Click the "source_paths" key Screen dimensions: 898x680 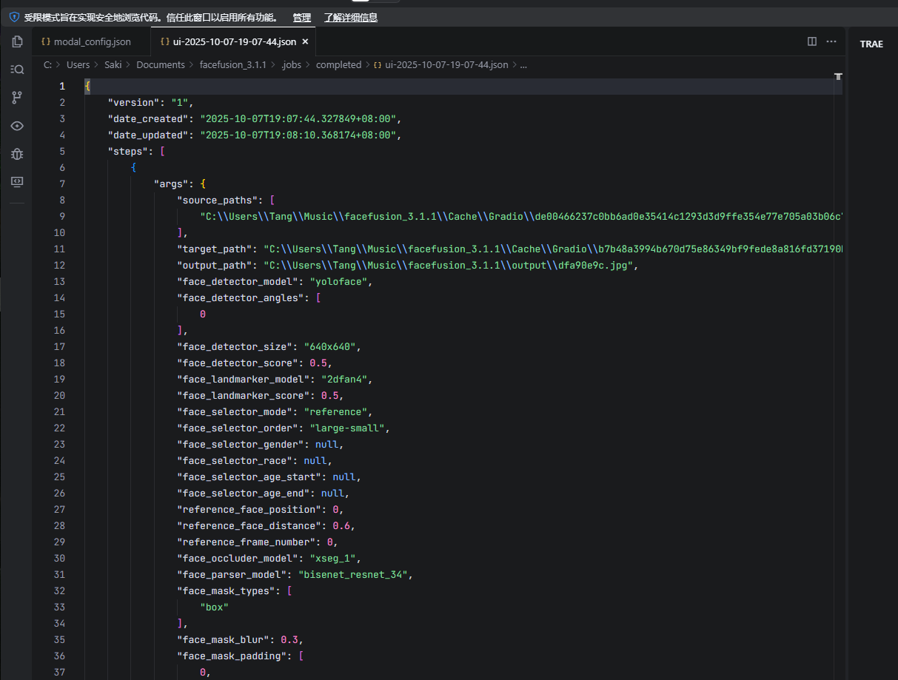pos(220,200)
